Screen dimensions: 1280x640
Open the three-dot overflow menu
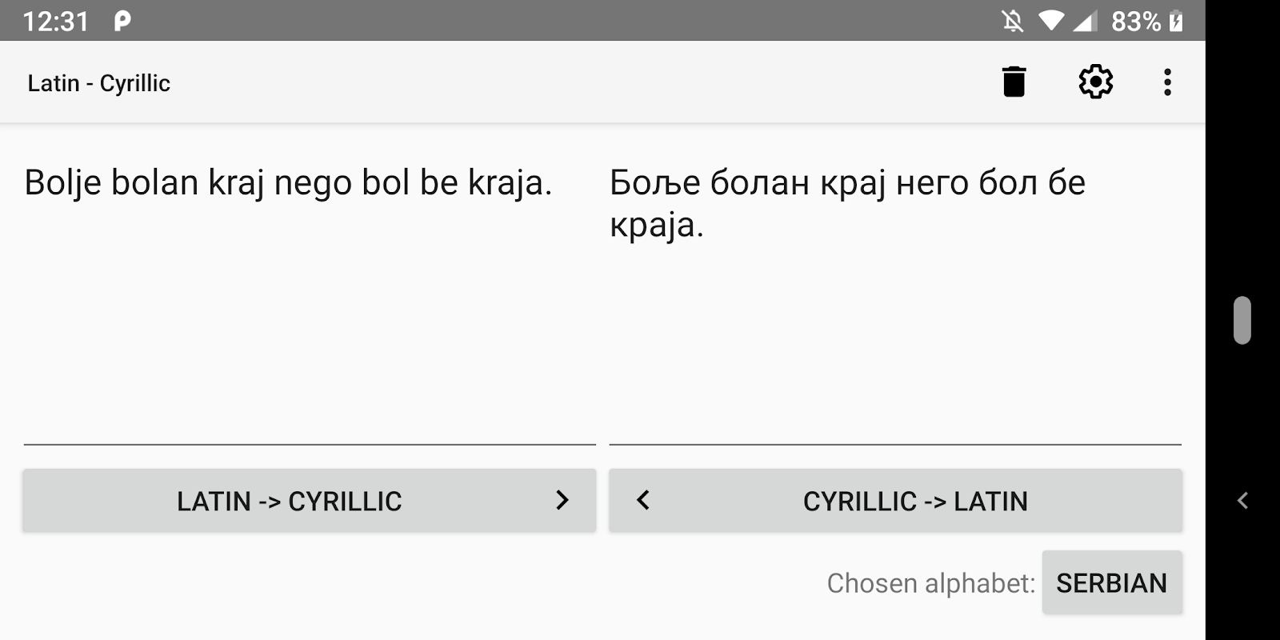click(x=1167, y=82)
